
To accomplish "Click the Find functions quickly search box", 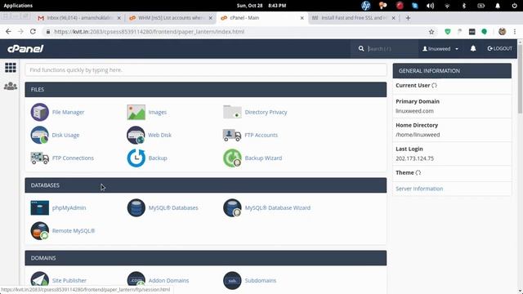I will coord(206,70).
